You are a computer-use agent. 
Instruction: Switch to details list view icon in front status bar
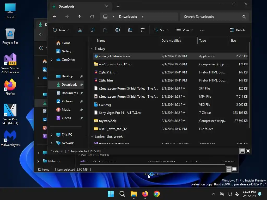tap(242, 151)
